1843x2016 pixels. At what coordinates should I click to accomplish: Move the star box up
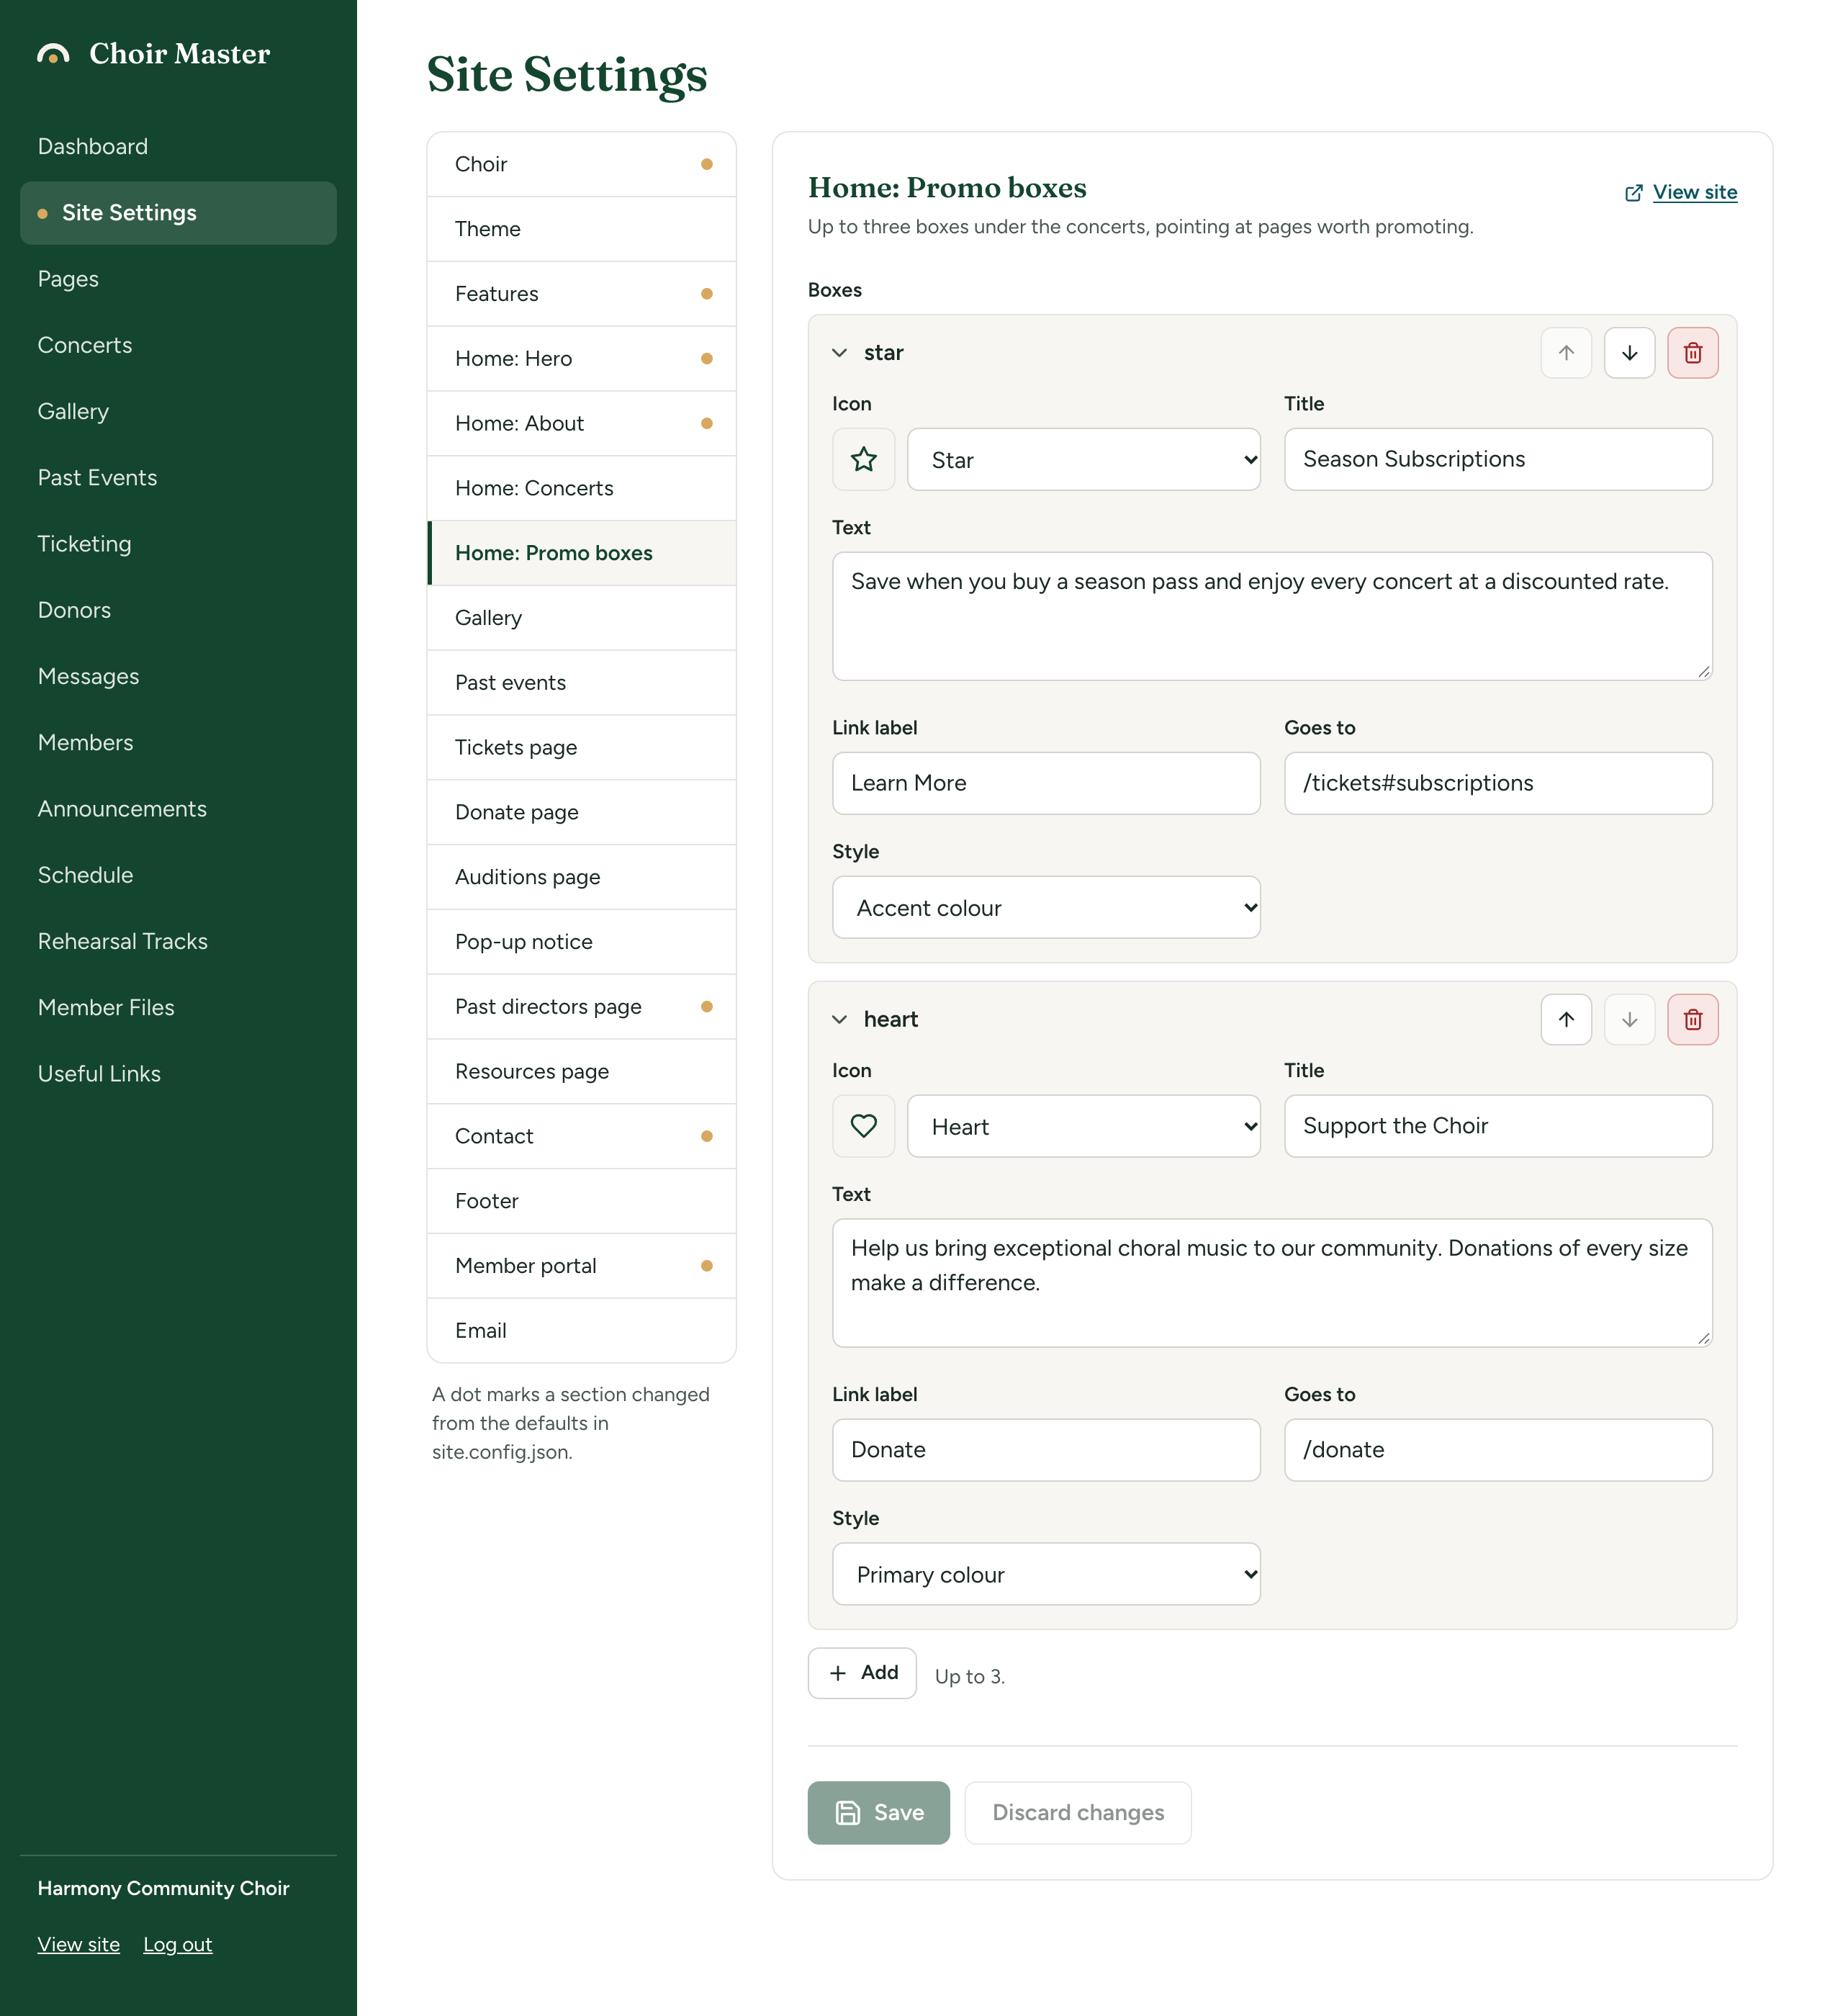point(1566,353)
